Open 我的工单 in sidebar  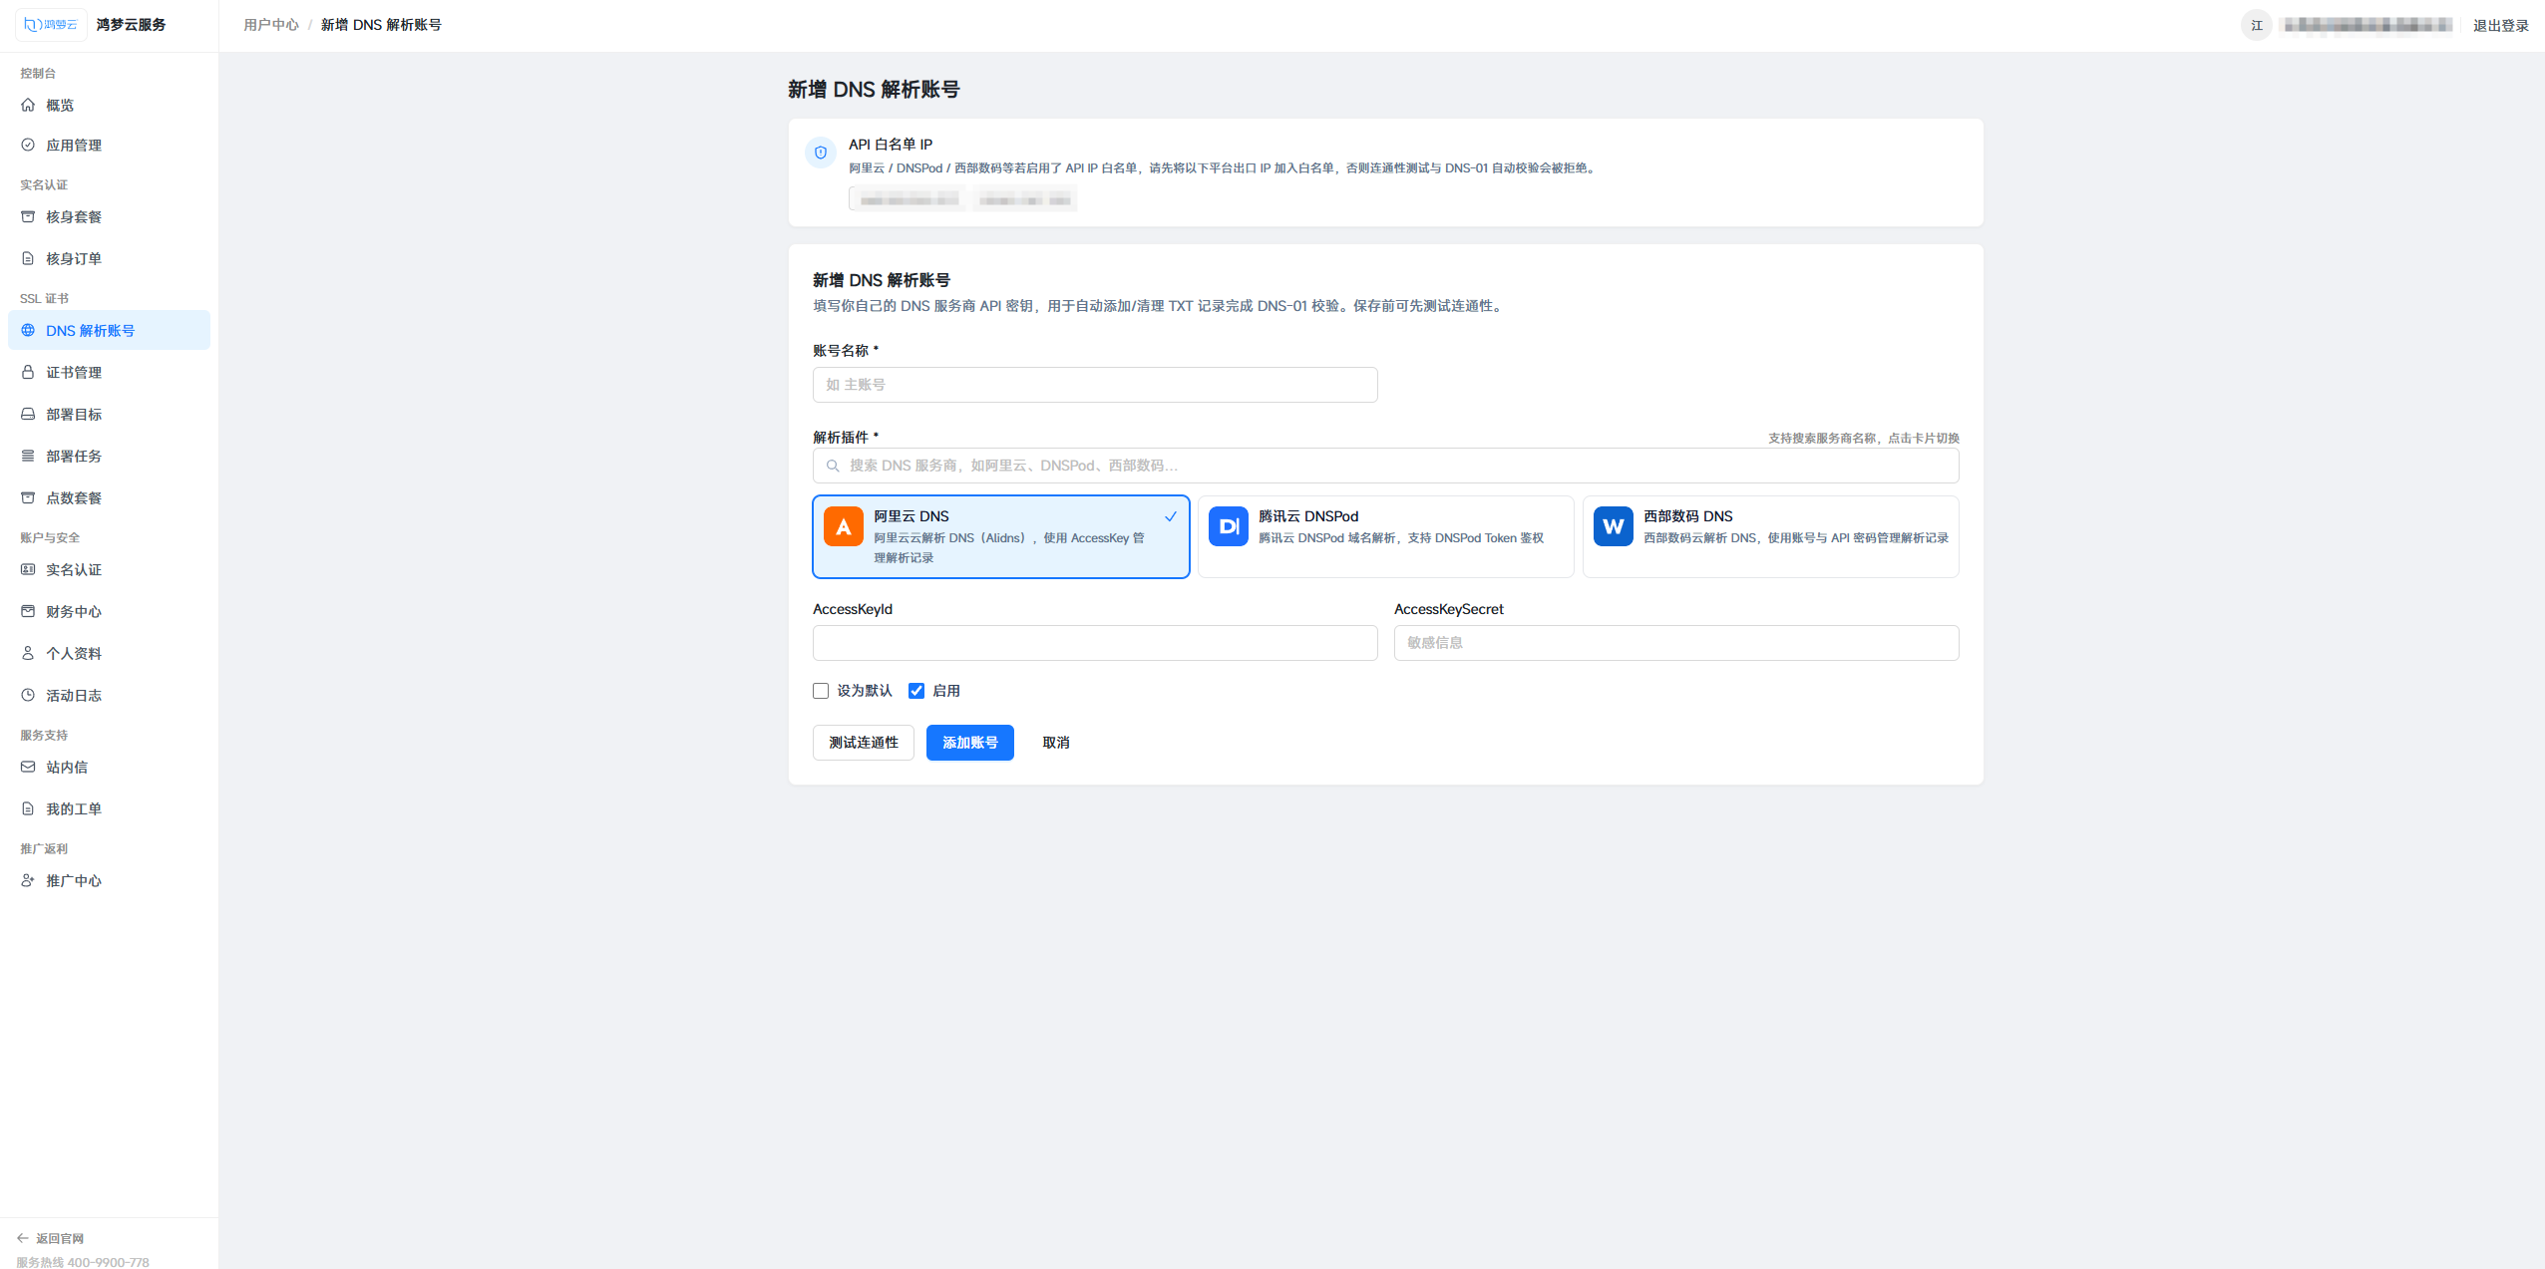pos(109,808)
